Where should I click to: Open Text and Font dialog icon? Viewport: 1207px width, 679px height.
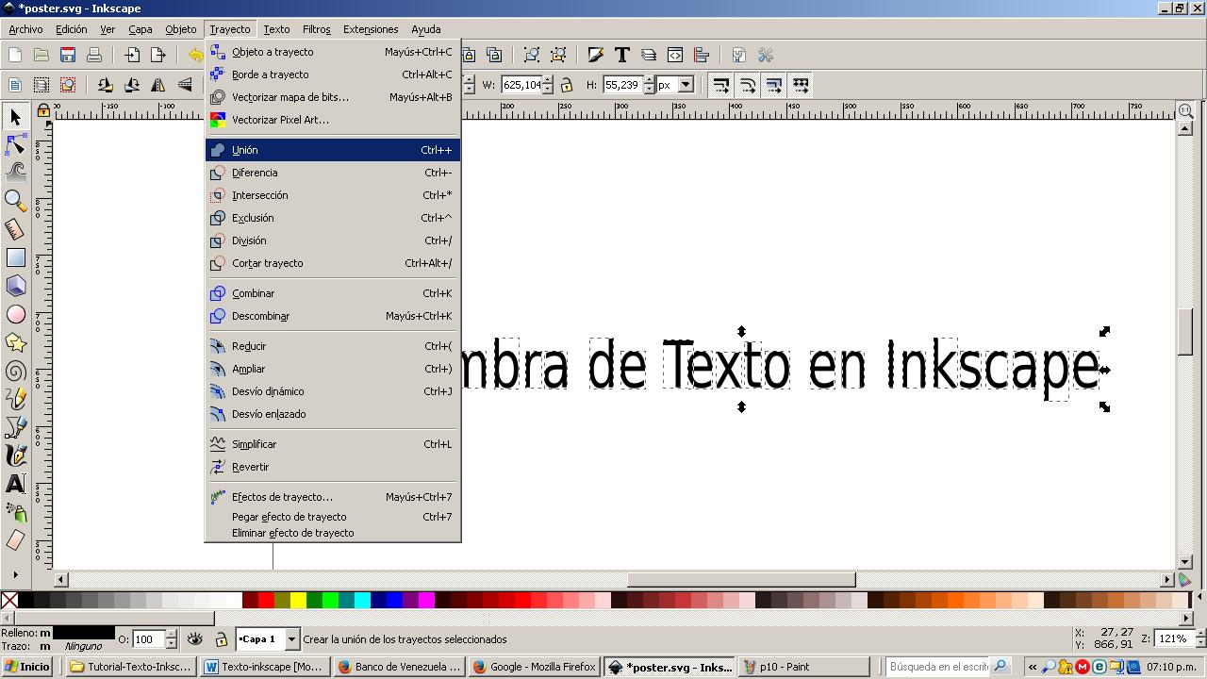pos(622,56)
